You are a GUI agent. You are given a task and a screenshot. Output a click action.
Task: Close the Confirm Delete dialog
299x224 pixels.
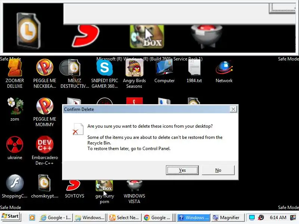pos(233,109)
